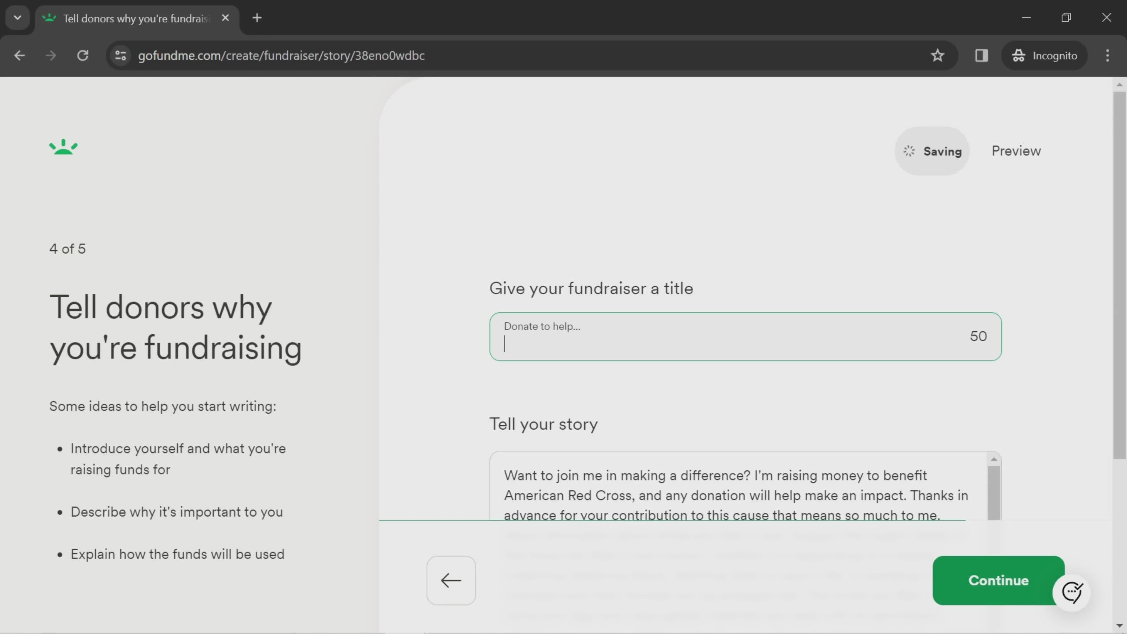Viewport: 1127px width, 634px height.
Task: Click 'Describe why it's important to you'
Action: (x=177, y=512)
